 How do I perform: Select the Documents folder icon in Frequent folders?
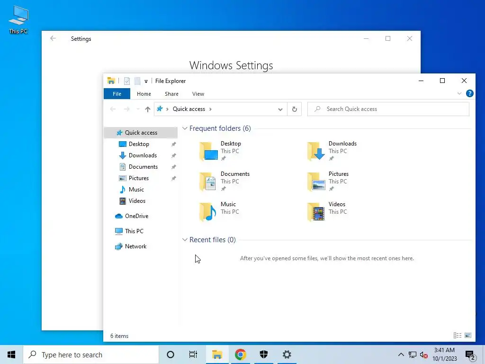coord(208,182)
